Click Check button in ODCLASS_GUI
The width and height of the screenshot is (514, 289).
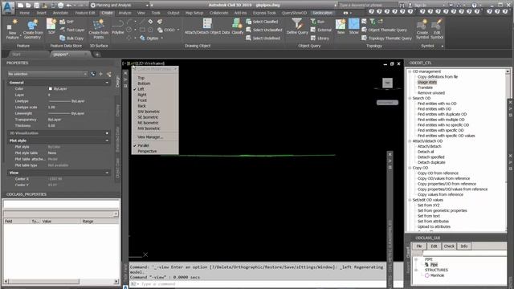point(449,246)
